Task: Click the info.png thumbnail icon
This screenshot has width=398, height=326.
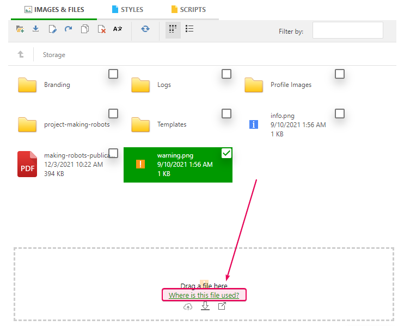Action: point(254,124)
